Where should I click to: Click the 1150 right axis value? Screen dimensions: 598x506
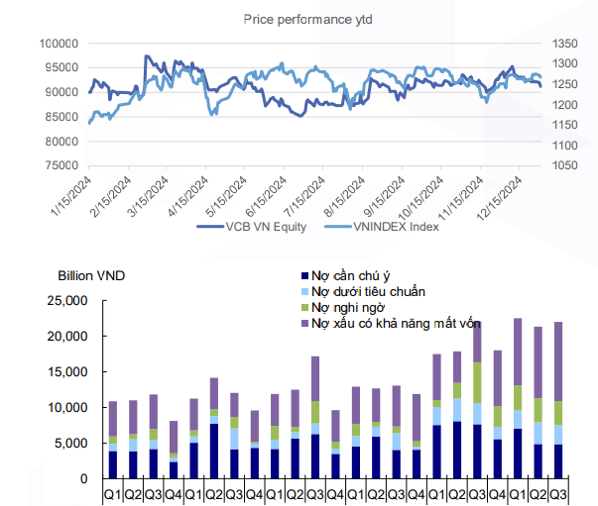565,125
